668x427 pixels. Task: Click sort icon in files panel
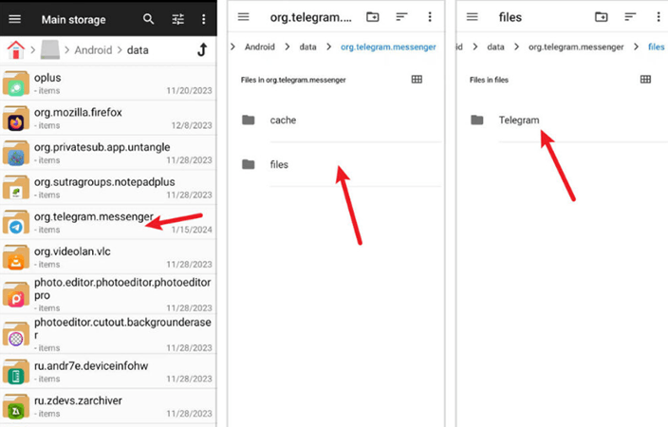pos(630,17)
